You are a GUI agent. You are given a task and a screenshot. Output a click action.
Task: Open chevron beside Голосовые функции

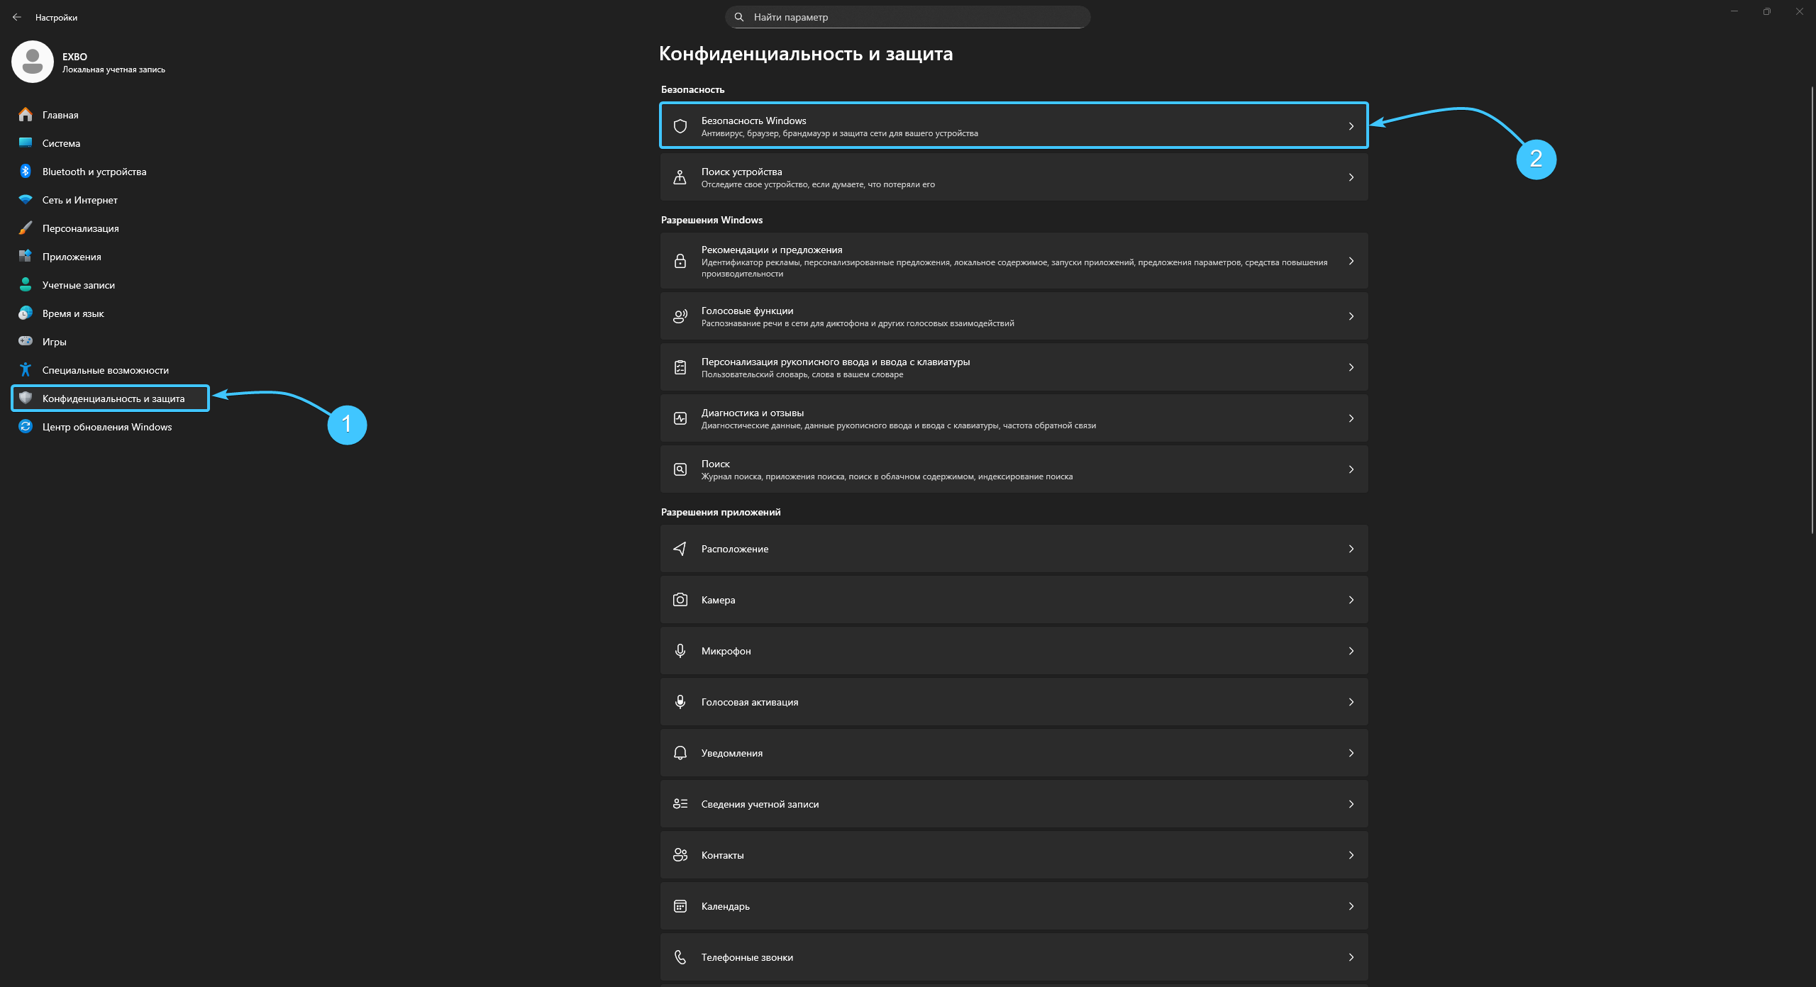tap(1351, 316)
